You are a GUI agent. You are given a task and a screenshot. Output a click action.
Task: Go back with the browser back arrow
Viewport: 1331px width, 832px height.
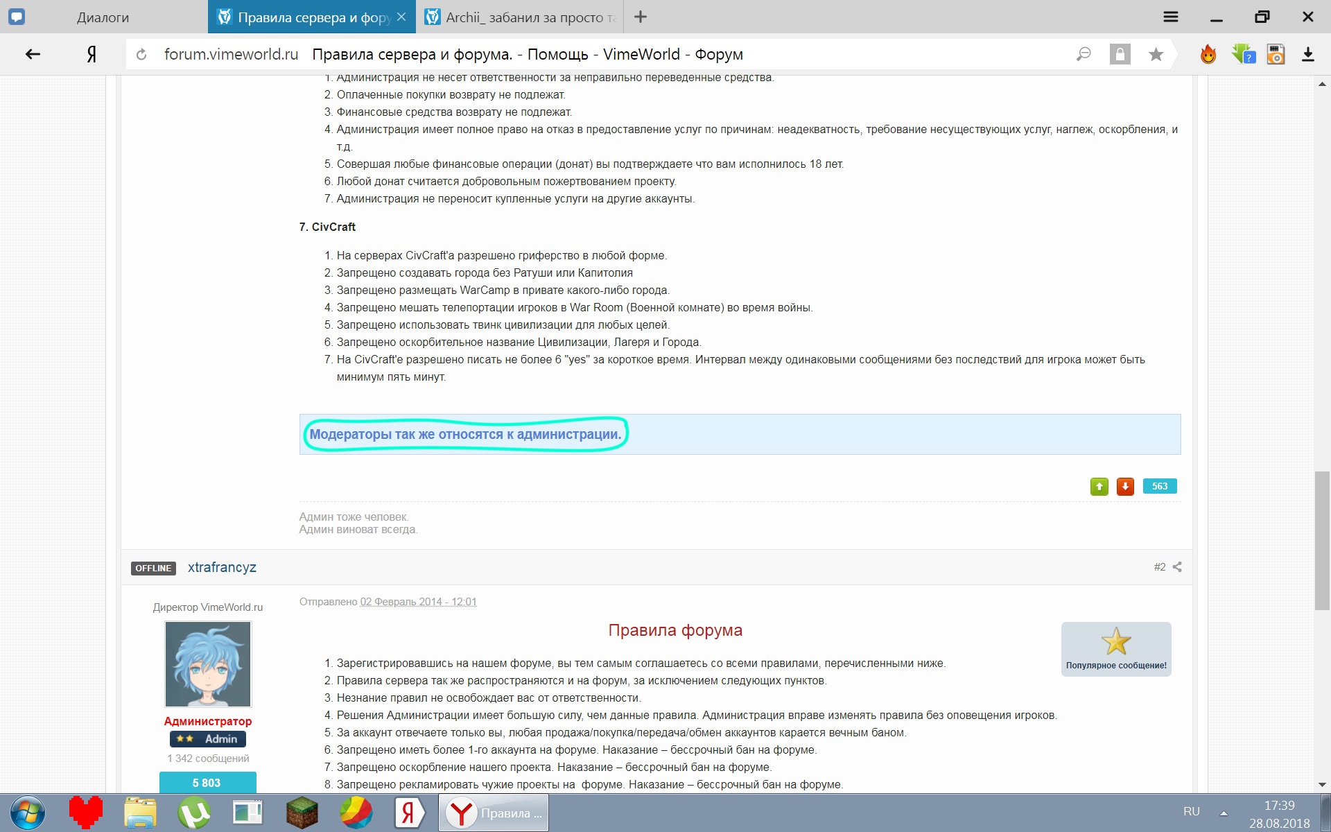[33, 54]
